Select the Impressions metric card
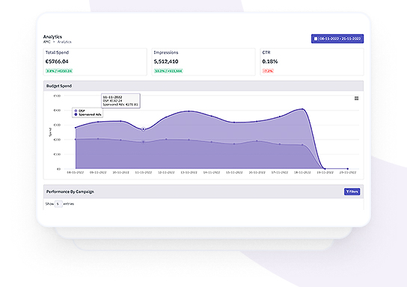 (203, 62)
